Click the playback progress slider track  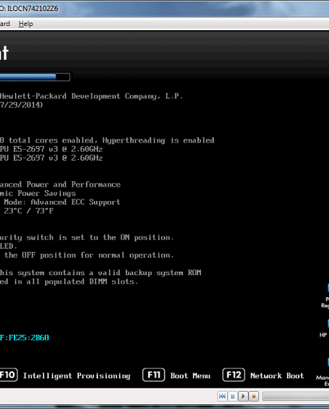tap(295, 397)
